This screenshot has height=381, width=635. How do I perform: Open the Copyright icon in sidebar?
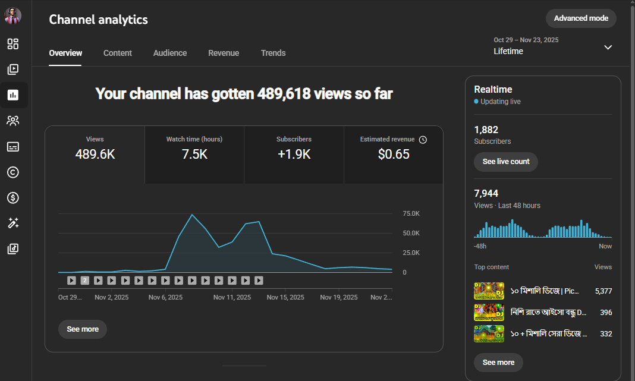(x=13, y=172)
